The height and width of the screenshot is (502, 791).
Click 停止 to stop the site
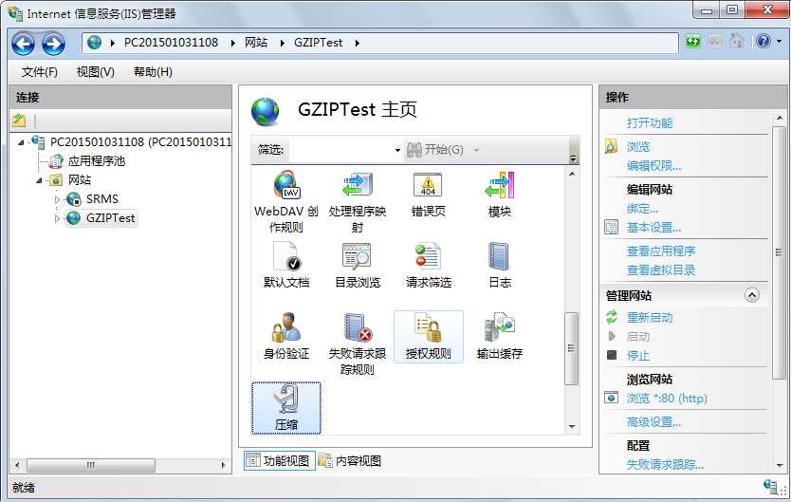pyautogui.click(x=638, y=356)
